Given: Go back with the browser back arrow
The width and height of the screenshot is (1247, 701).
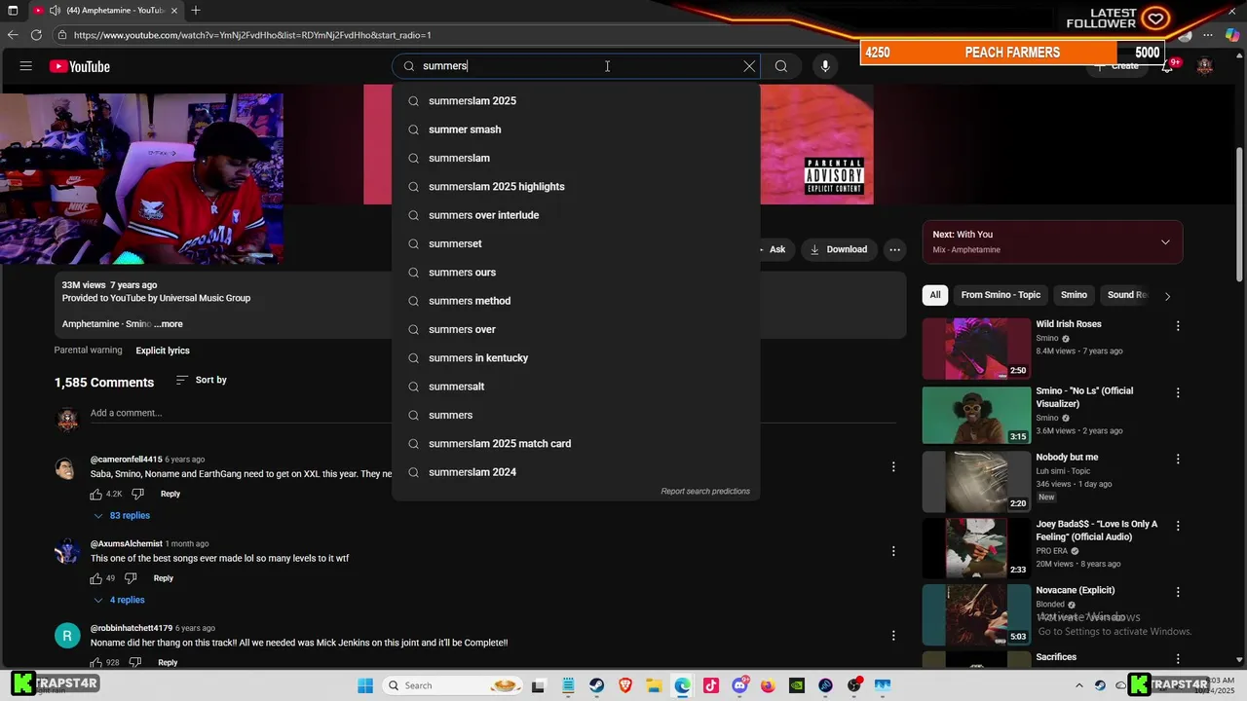Looking at the screenshot, I should click(12, 35).
